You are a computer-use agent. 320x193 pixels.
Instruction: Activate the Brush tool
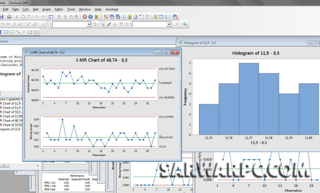[x=109, y=24]
